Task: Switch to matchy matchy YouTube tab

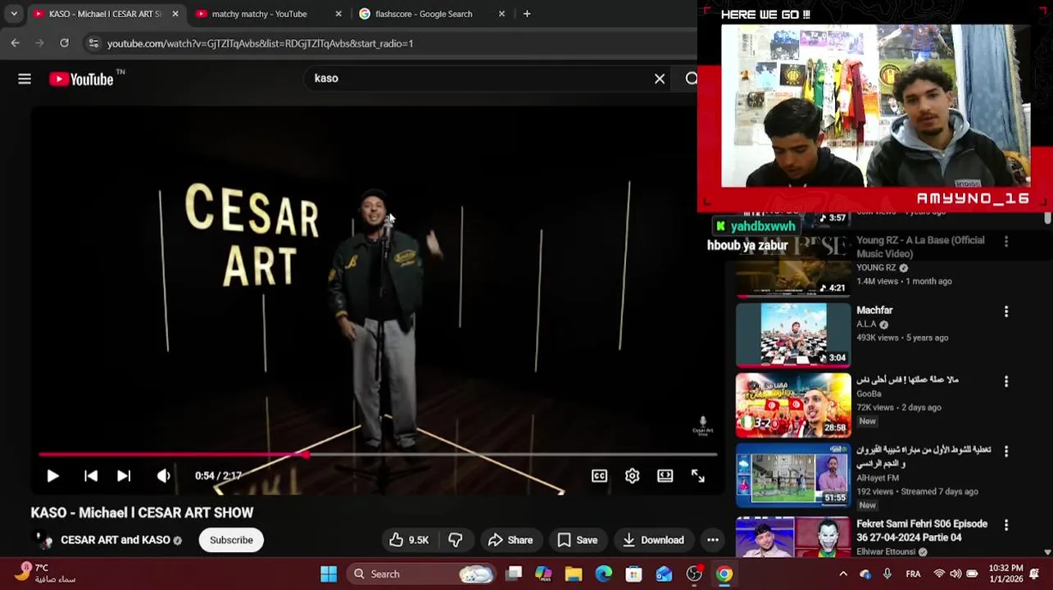Action: tap(260, 14)
